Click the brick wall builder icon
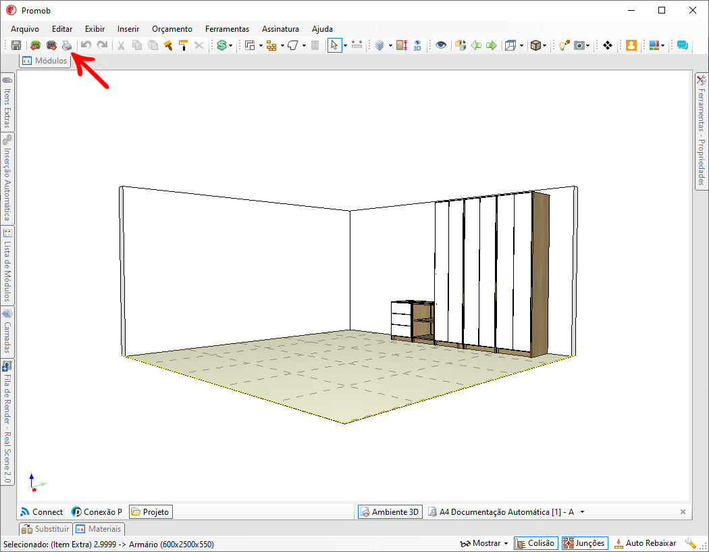The height and width of the screenshot is (552, 709). click(271, 45)
